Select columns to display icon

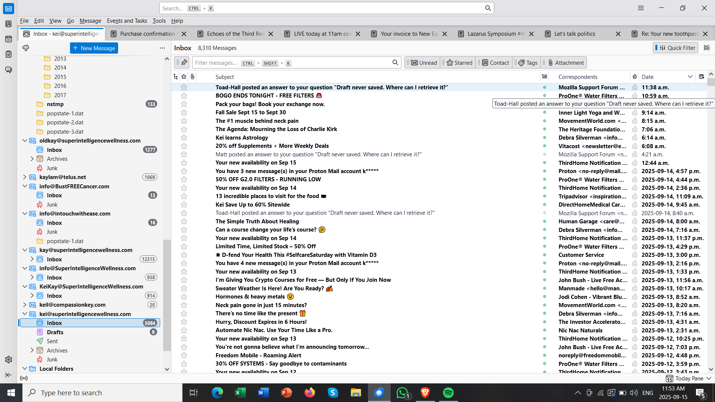701,77
